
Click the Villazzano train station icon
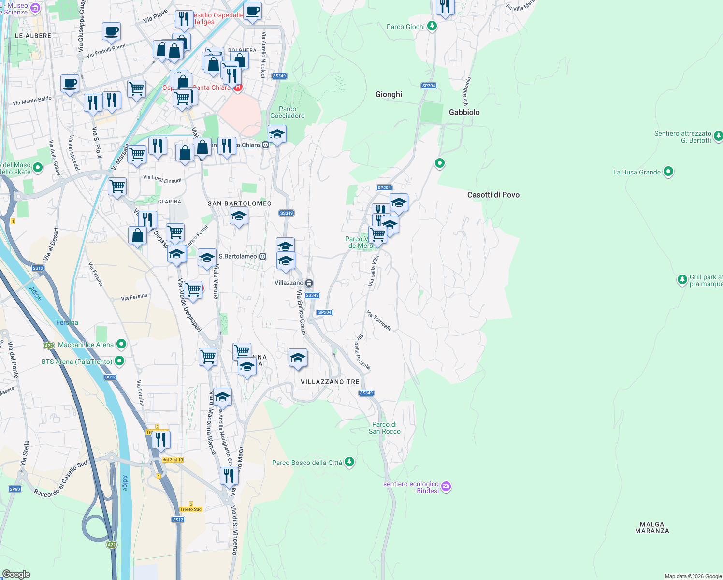308,282
